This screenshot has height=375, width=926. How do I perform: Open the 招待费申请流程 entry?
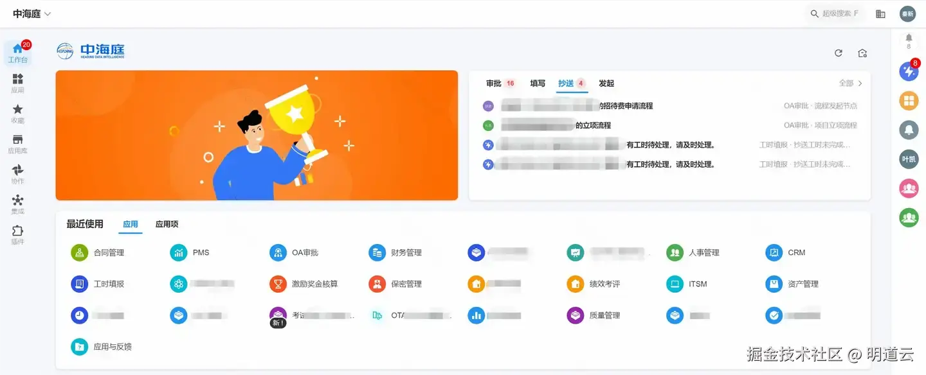(669, 106)
